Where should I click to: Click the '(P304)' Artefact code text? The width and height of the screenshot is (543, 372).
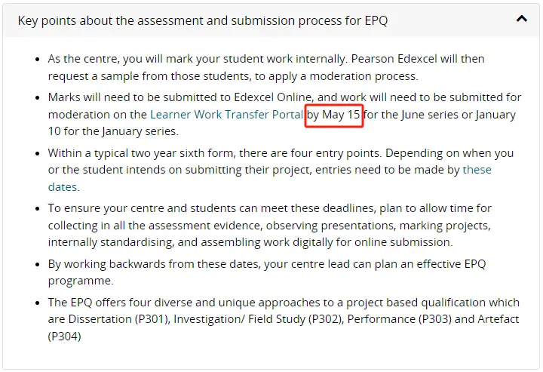pyautogui.click(x=64, y=337)
